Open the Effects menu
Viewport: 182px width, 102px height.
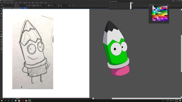20,3
